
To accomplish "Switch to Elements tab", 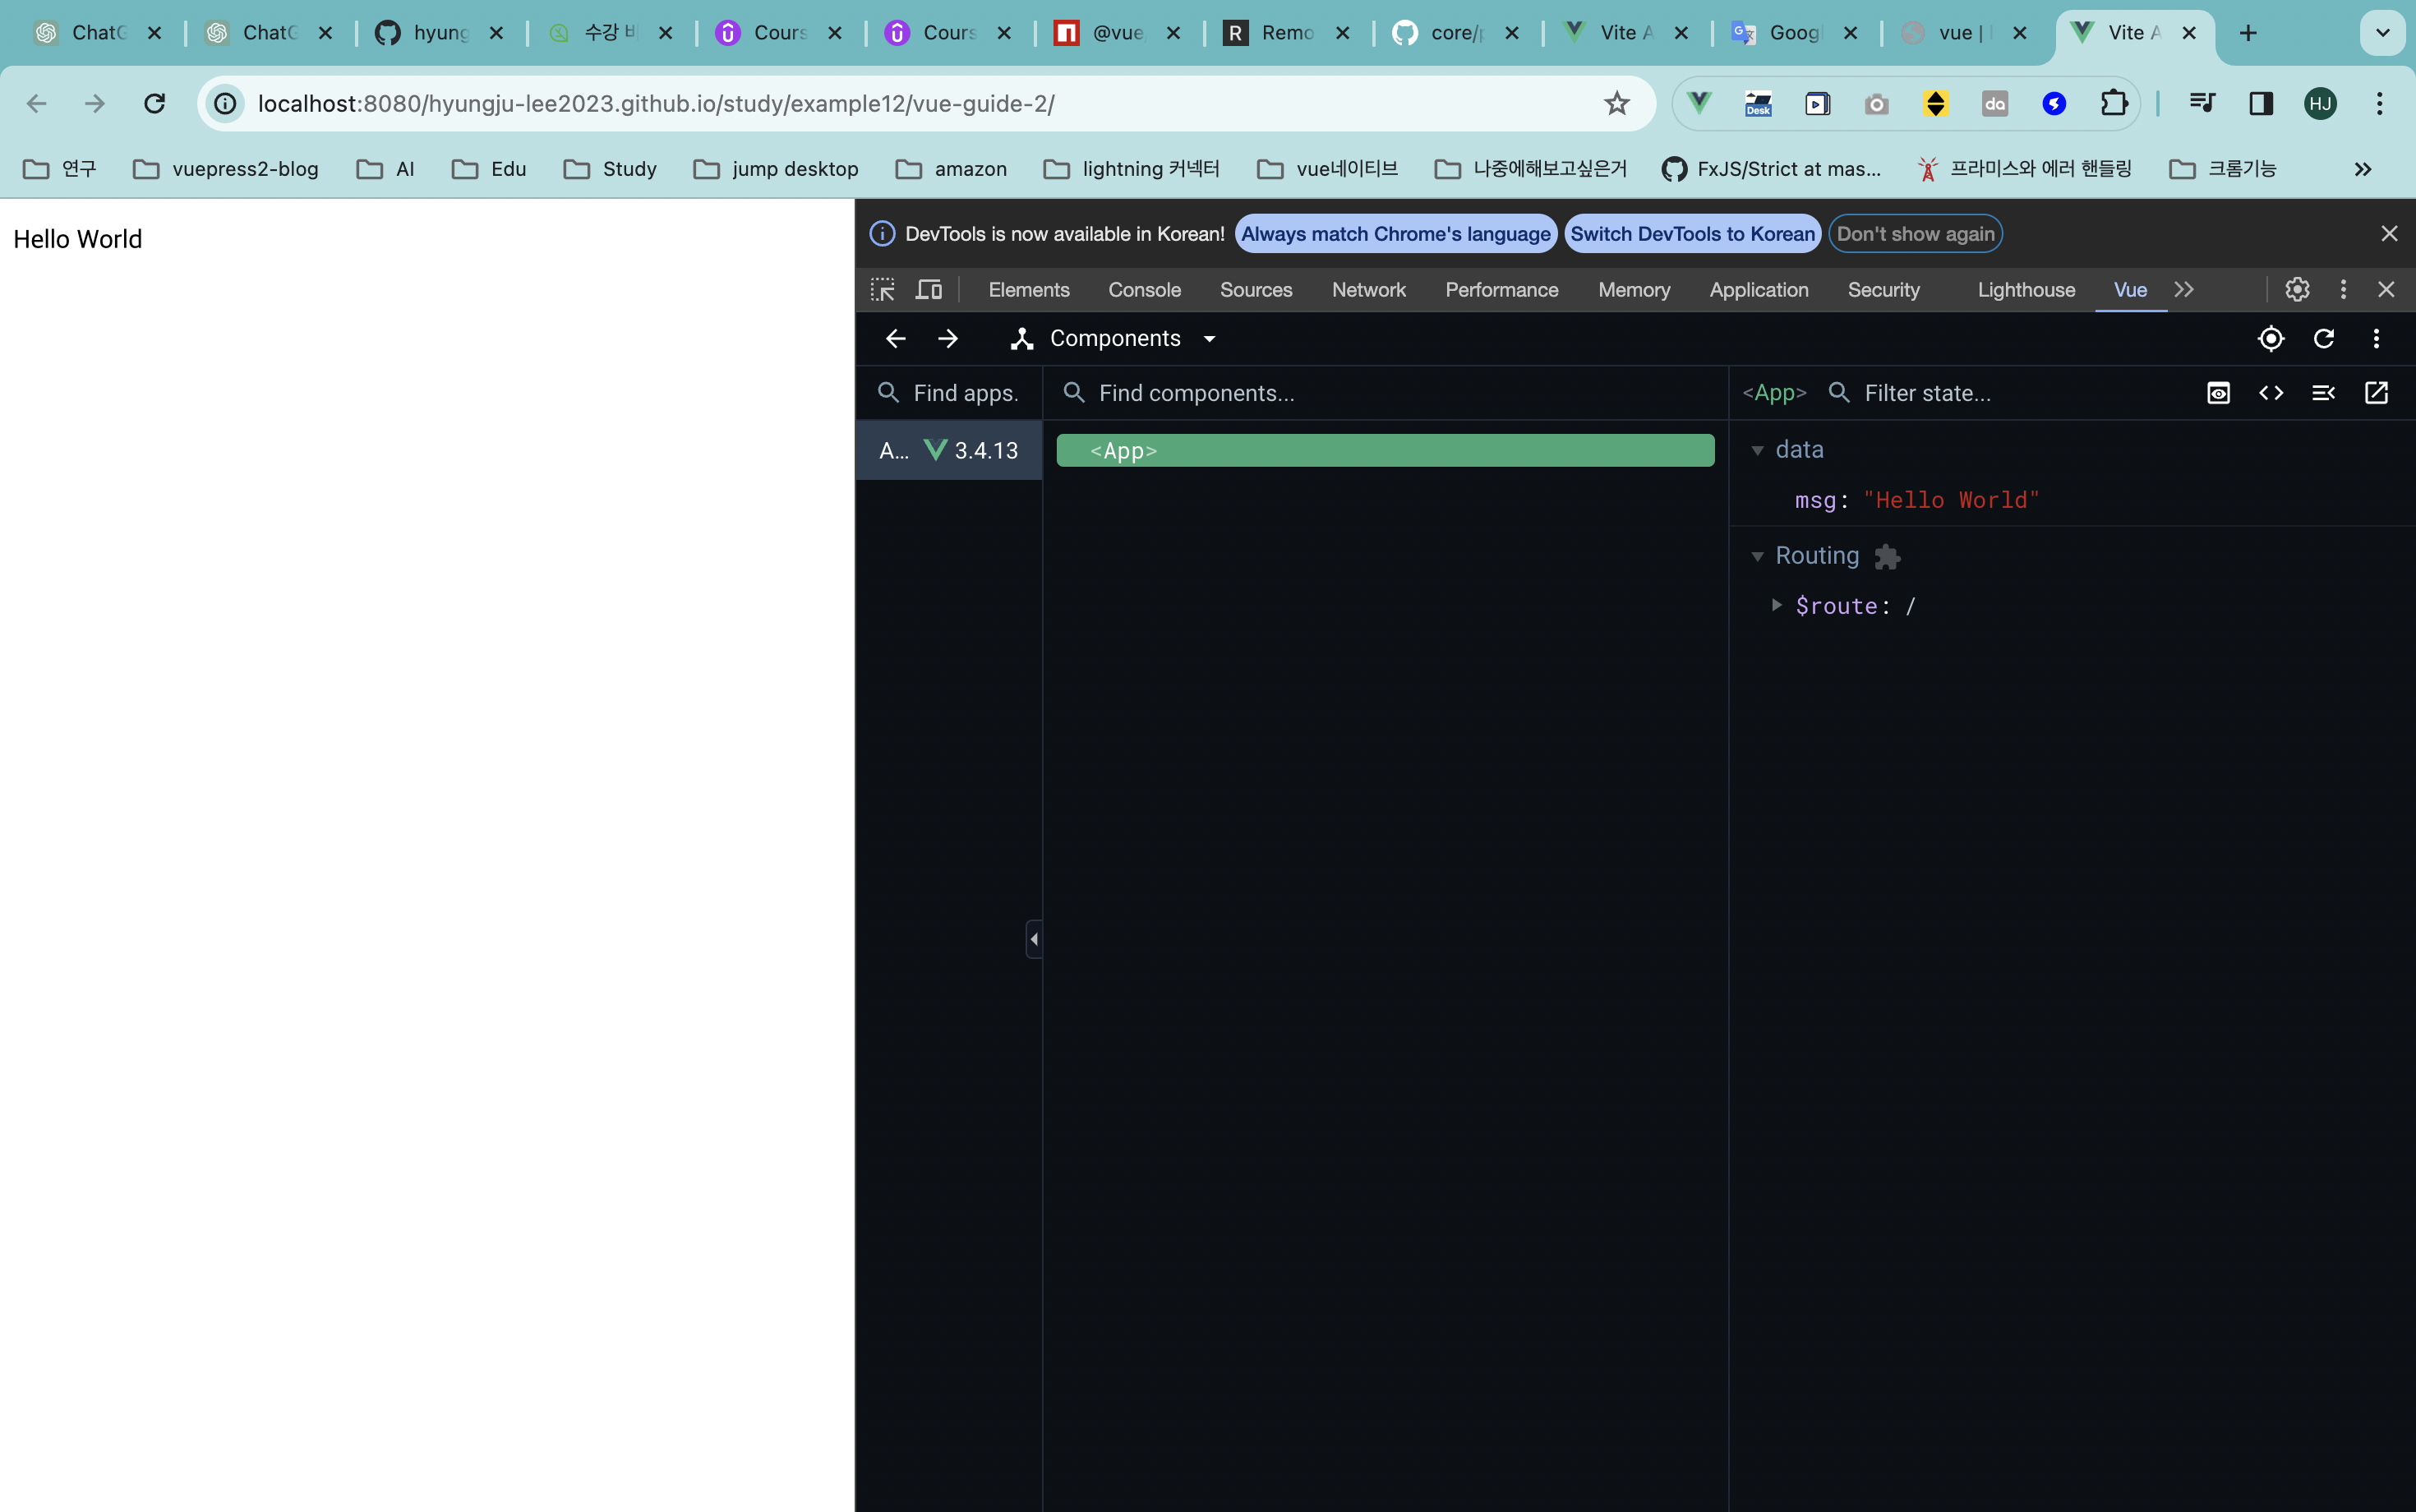I will pos(1029,290).
